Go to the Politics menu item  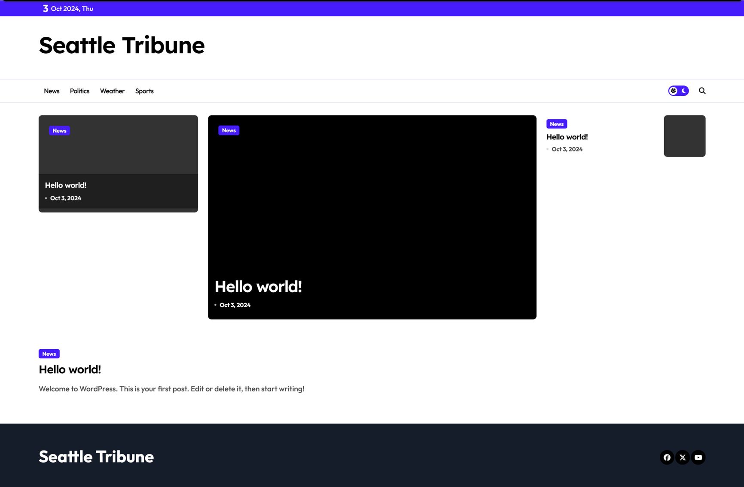point(79,91)
